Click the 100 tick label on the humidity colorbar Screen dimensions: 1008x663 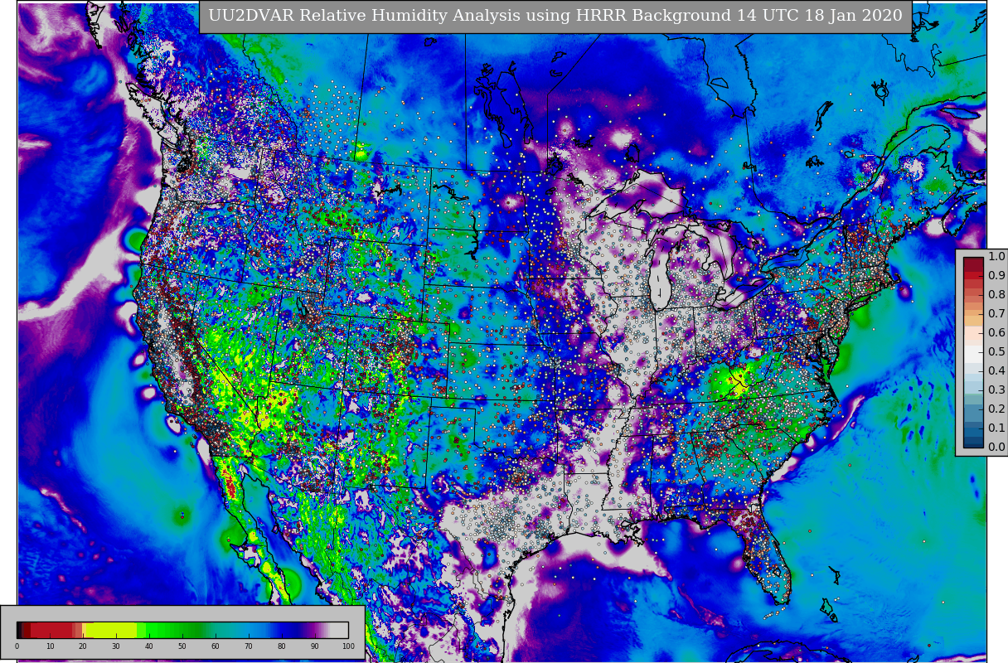point(348,646)
